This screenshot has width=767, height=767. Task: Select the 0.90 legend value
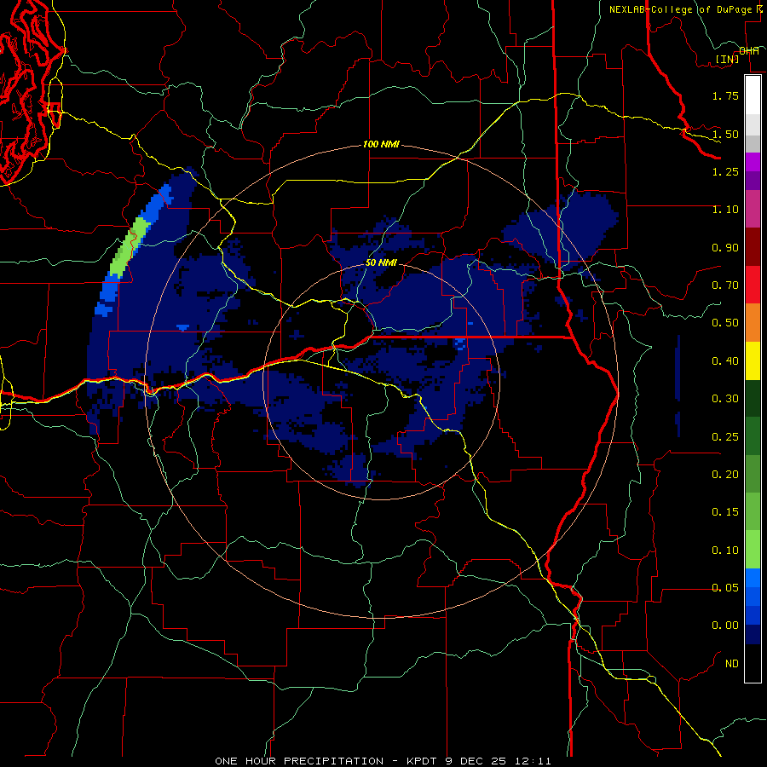(x=725, y=247)
